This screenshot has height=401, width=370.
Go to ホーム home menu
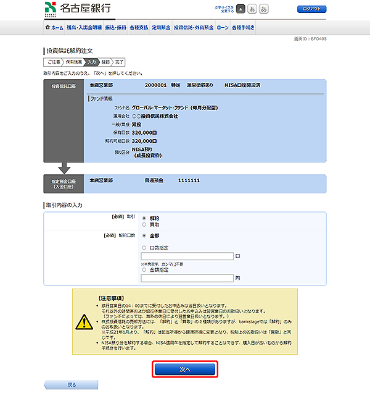point(54,27)
